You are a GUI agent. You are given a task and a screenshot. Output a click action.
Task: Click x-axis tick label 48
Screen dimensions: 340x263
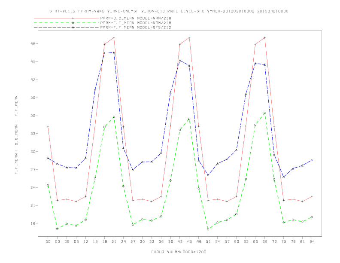point(199,242)
